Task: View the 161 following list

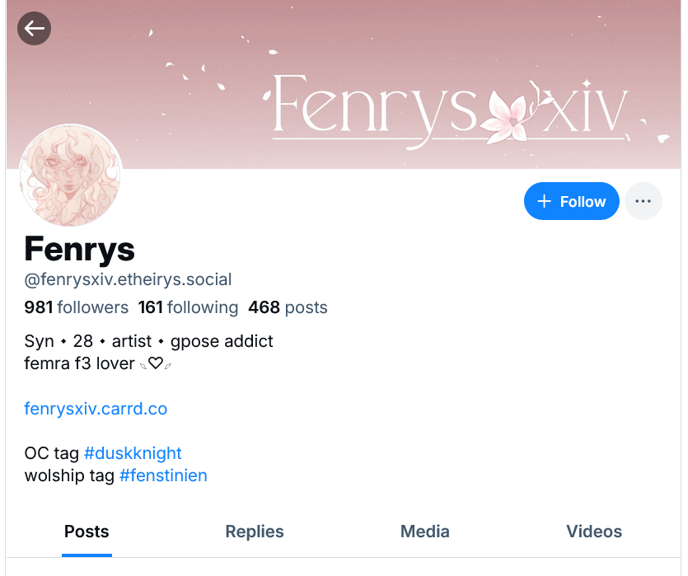Action: [188, 307]
